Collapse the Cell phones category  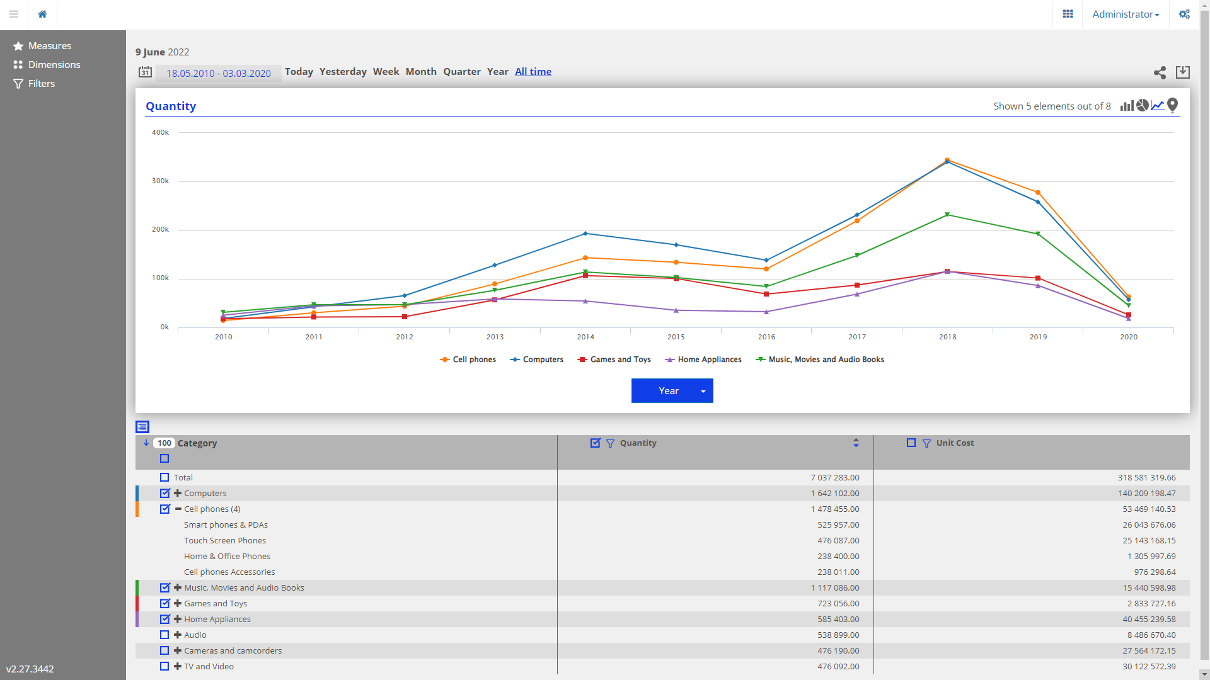click(178, 509)
